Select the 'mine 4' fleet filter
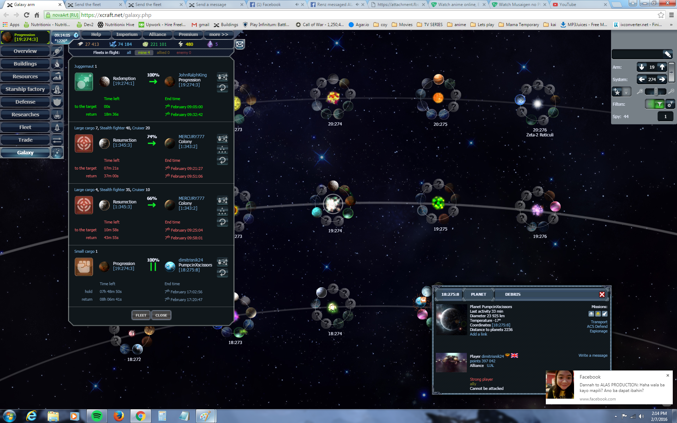The width and height of the screenshot is (677, 423). (x=144, y=53)
